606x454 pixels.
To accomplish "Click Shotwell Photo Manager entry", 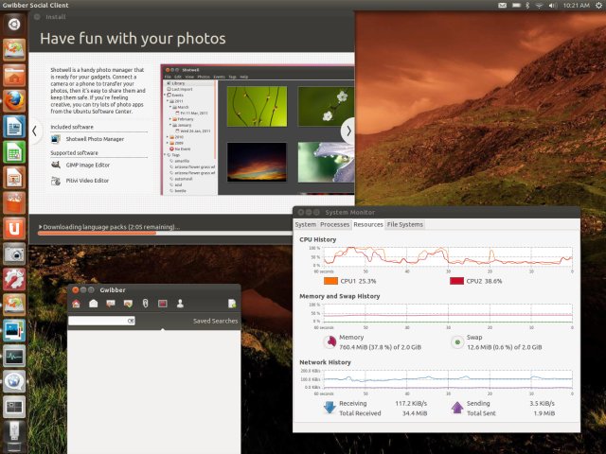I will (x=88, y=139).
